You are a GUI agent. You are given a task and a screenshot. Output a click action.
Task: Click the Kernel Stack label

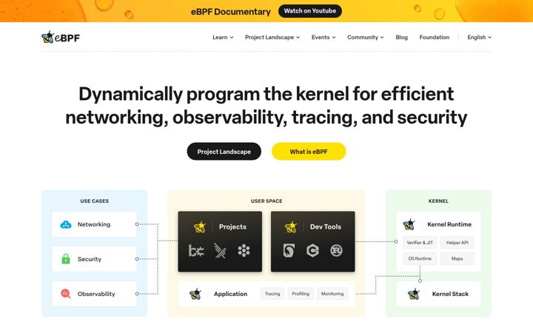pos(450,294)
